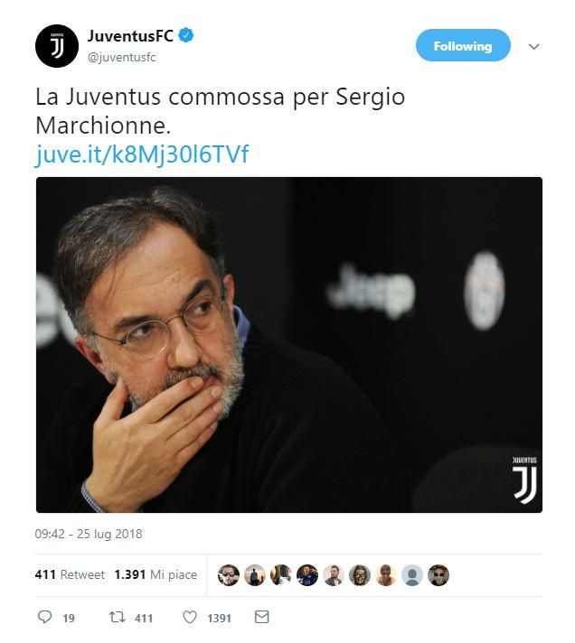The height and width of the screenshot is (643, 575).
Task: Click the Juventus logo watermark on photo
Action: (524, 480)
